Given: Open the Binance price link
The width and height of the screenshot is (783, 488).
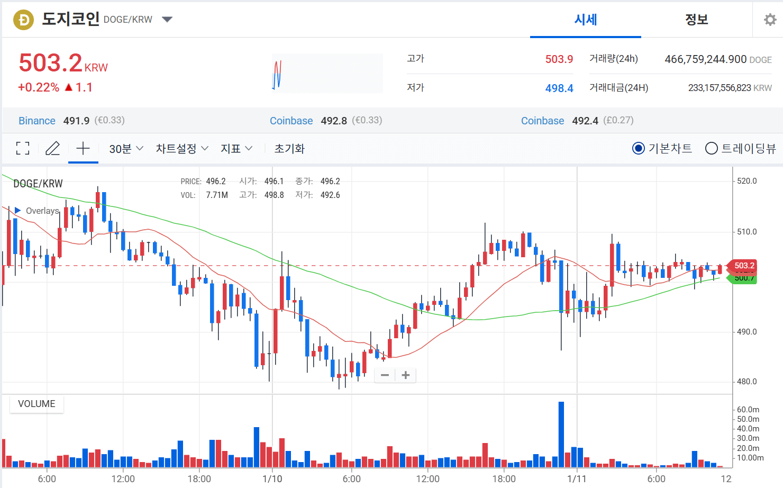Looking at the screenshot, I should [37, 120].
